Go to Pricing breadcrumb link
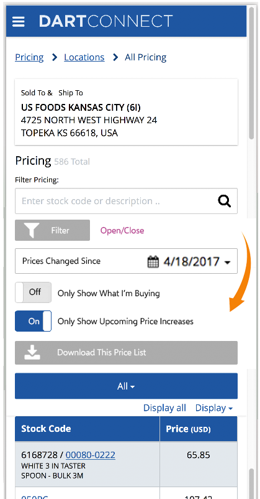 point(29,57)
